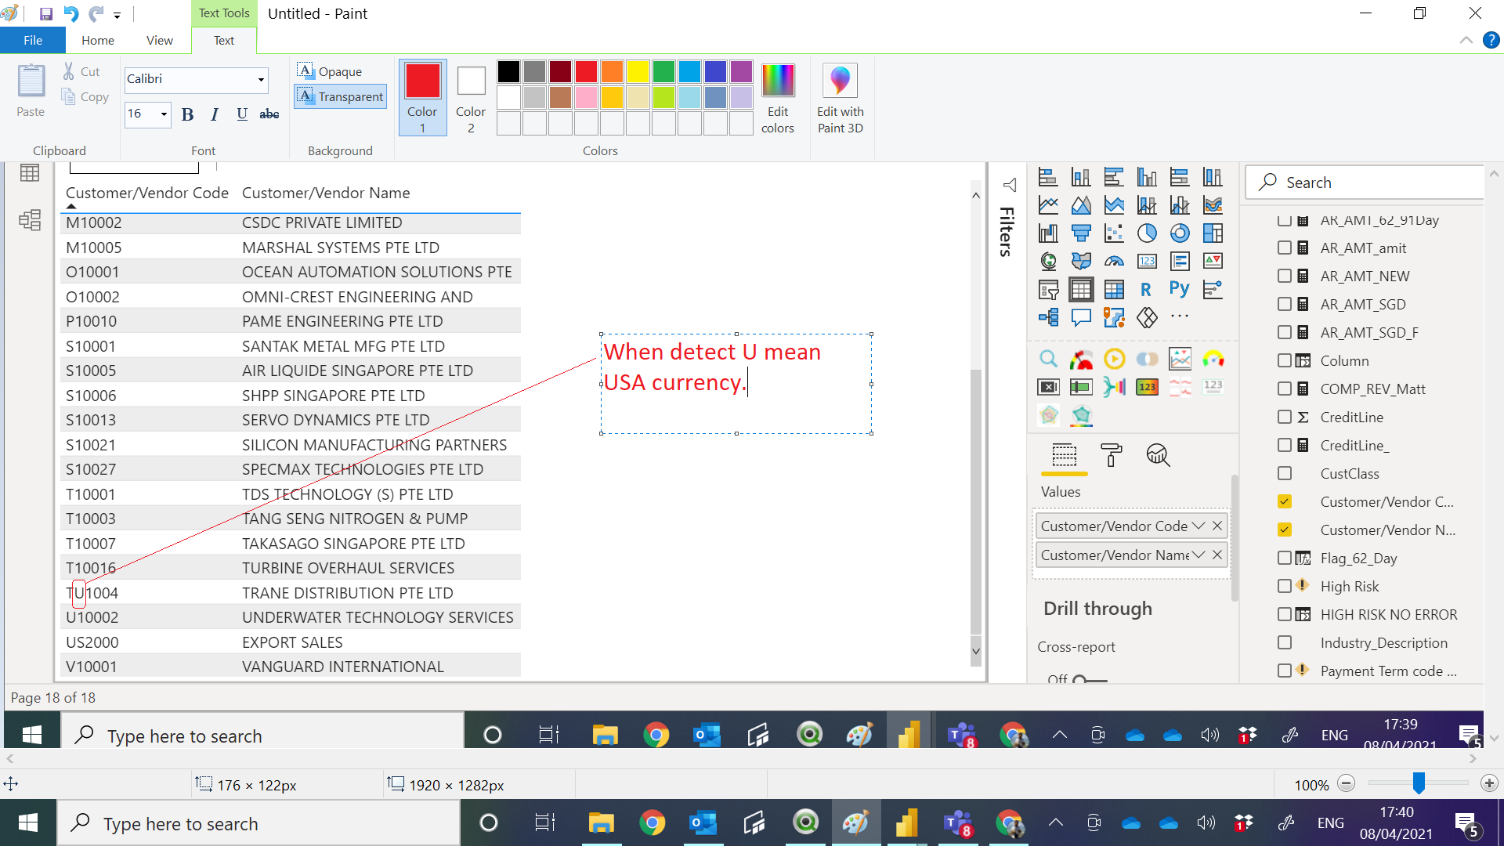Apply Strikethrough to text
This screenshot has height=846, width=1504.
(269, 114)
